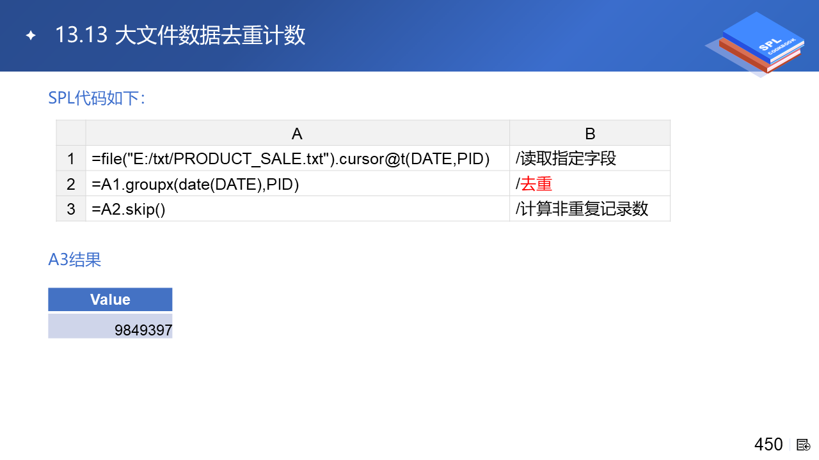This screenshot has height=460, width=819.
Task: Click row number 3 in the code grid
Action: tap(71, 209)
